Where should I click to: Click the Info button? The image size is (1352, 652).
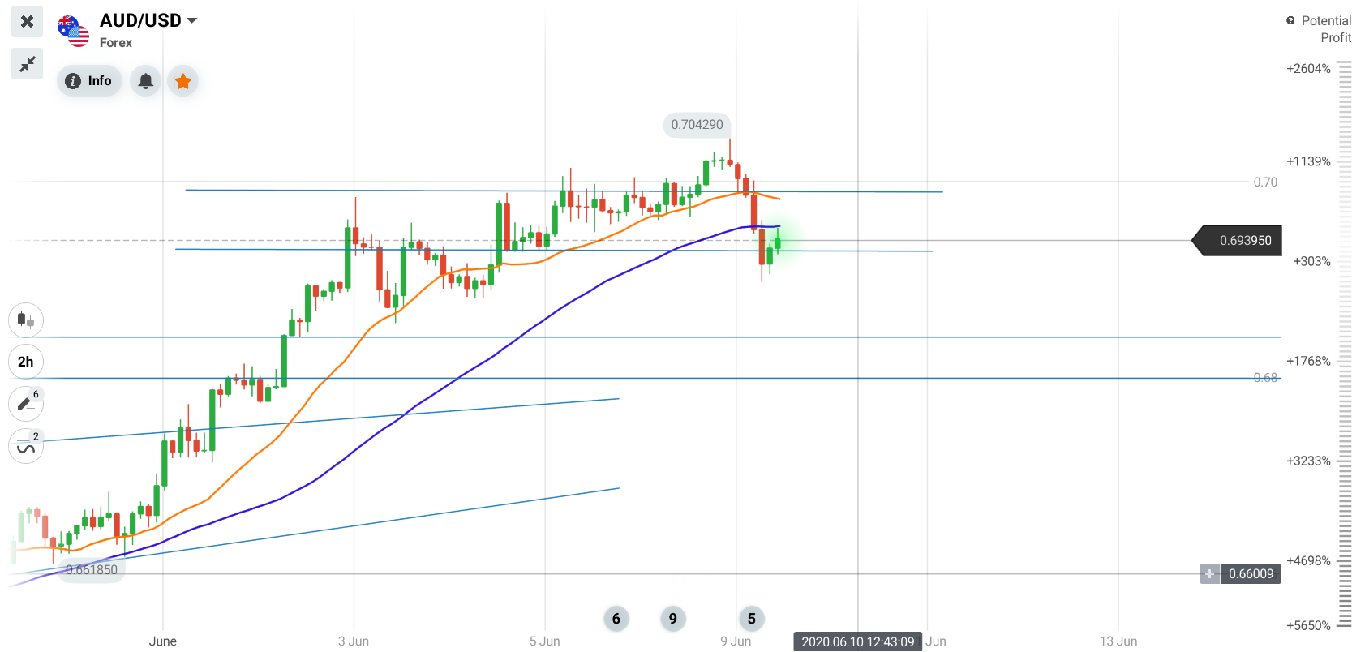[x=89, y=81]
